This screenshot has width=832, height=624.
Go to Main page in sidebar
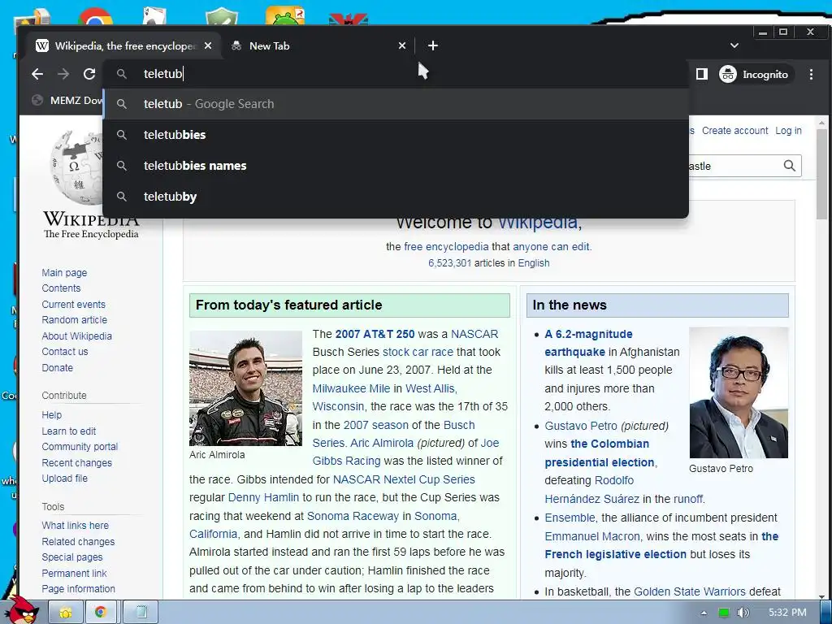pos(64,273)
